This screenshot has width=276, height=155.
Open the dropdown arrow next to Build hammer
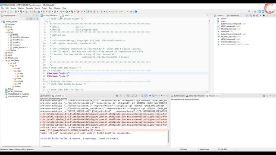(x=23, y=12)
